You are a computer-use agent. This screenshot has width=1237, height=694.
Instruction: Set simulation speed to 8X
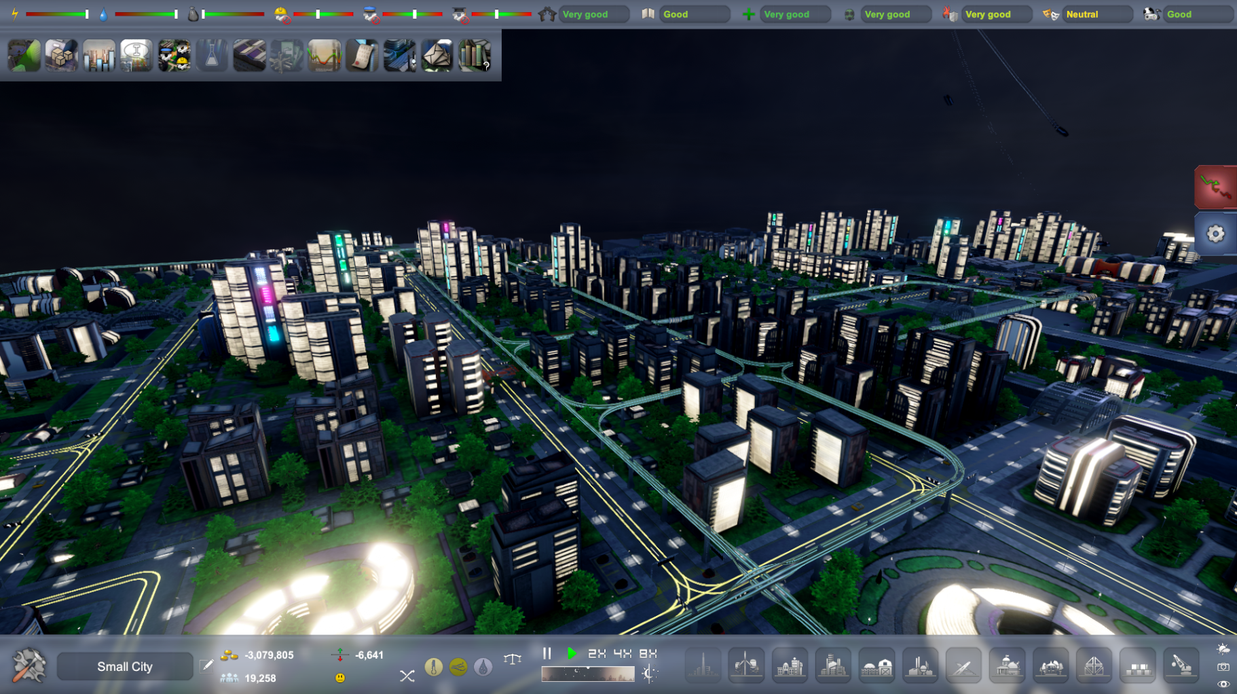[648, 653]
